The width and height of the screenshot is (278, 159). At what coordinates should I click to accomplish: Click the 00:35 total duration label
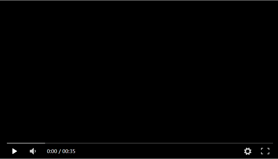tap(69, 151)
